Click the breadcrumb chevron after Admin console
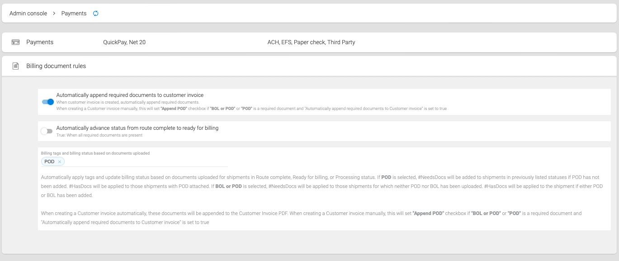Screen dimensions: 619x261 coord(54,14)
